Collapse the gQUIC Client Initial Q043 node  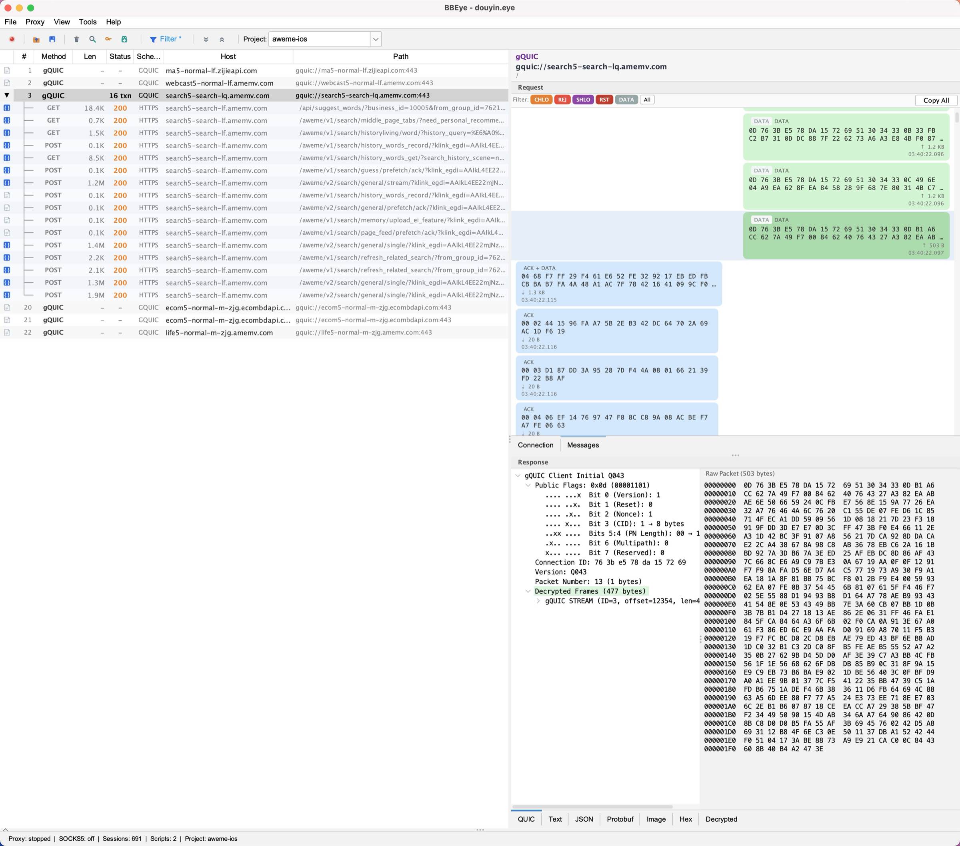tap(518, 475)
